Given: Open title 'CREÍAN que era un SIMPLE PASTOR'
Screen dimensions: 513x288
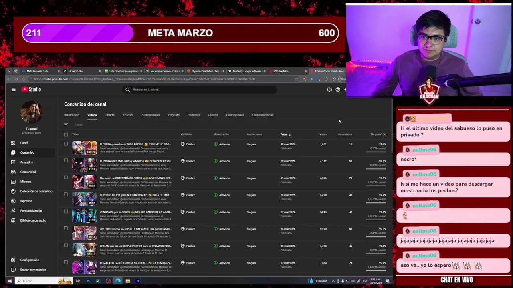Looking at the screenshot, I should [135, 246].
